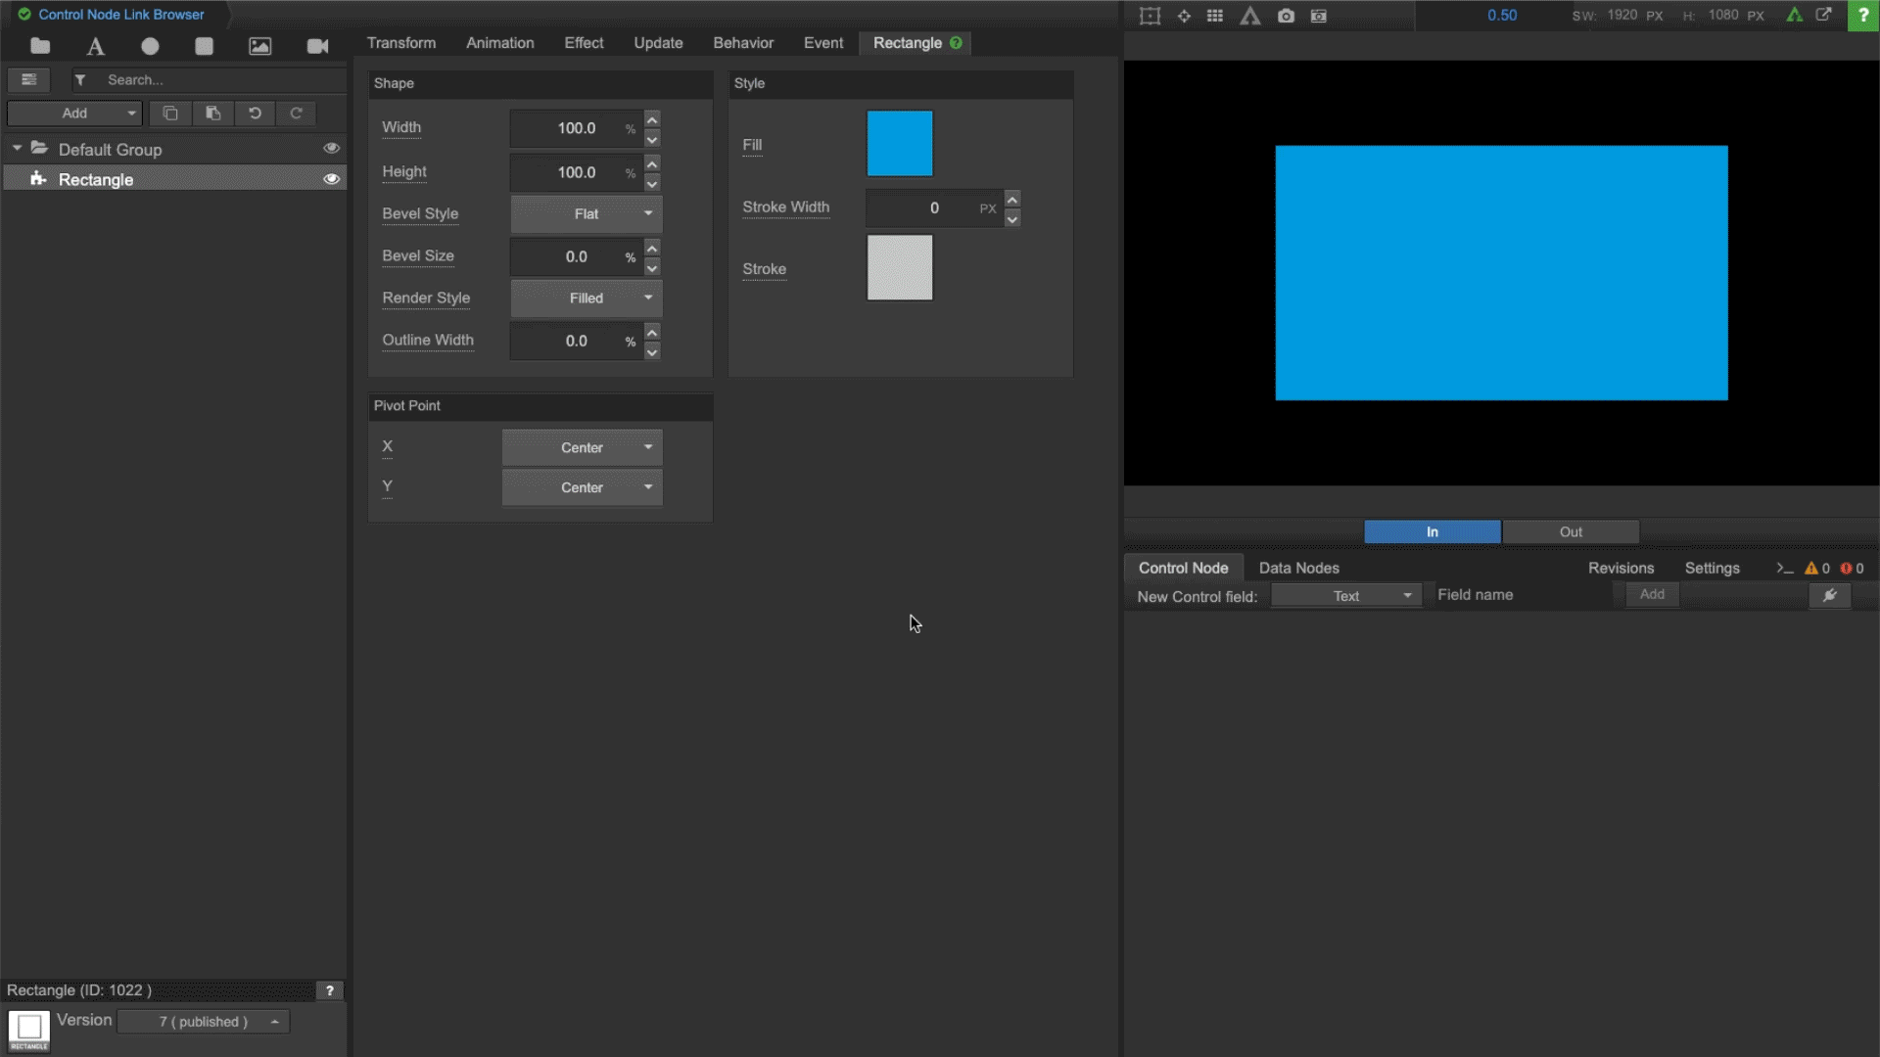
Task: Collapse the Default Group tree
Action: (17, 148)
